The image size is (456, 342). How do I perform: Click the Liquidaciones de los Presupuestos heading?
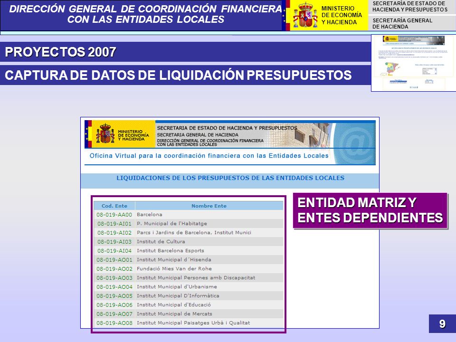click(x=230, y=178)
